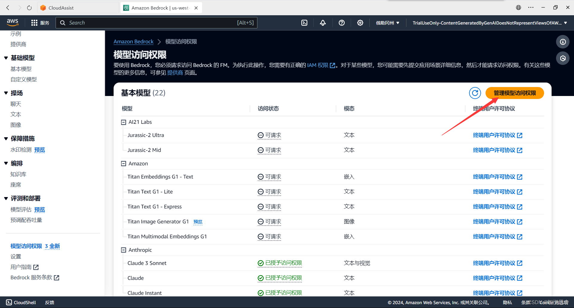Screen dimensions: 574x308
Task: Click the browser globe icon
Action: [x=518, y=7]
